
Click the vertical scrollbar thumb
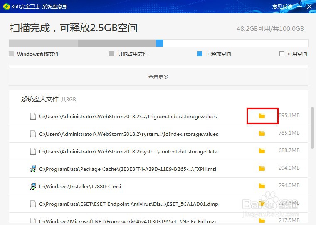[312, 128]
